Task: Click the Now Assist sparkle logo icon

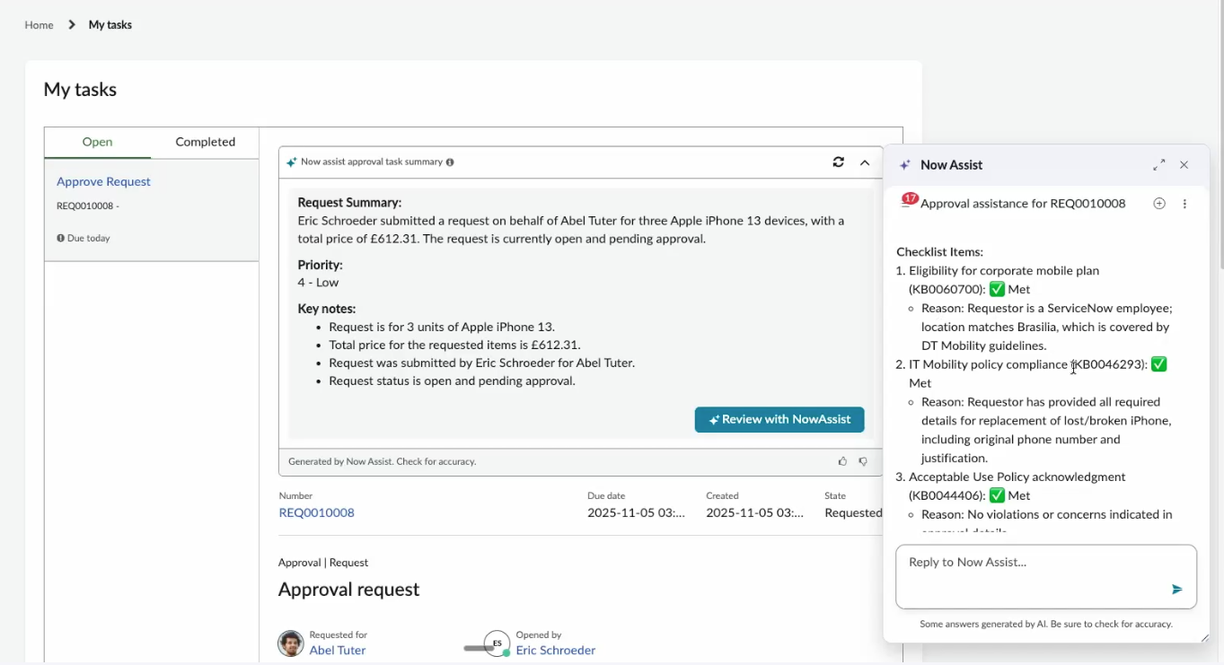Action: click(905, 165)
